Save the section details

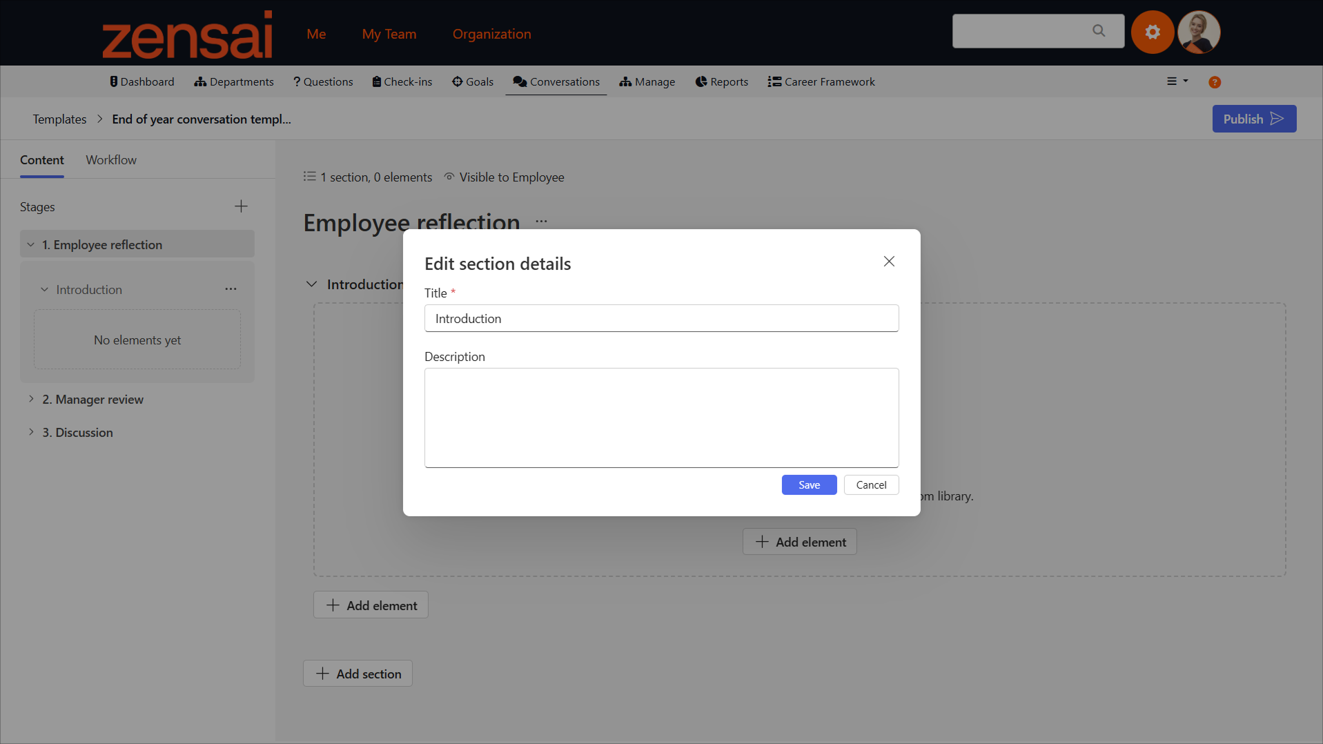pos(809,484)
